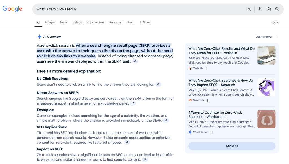Switch to the Short videos tab
This screenshot has width=289, height=164.
click(95, 22)
